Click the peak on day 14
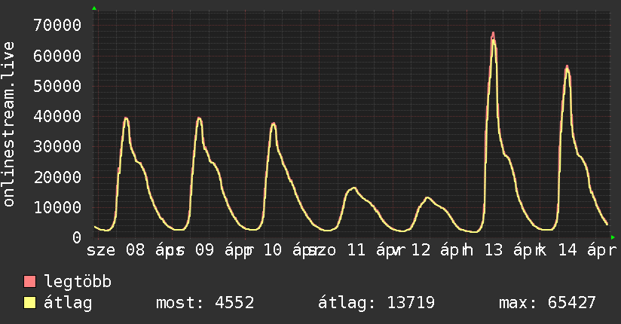 click(567, 67)
